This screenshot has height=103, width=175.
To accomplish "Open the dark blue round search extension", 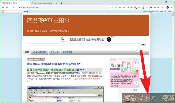I will pos(151,7).
